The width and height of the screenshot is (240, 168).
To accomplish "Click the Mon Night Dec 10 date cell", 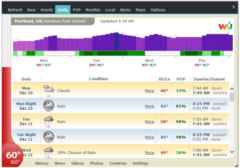I will 26,106.
